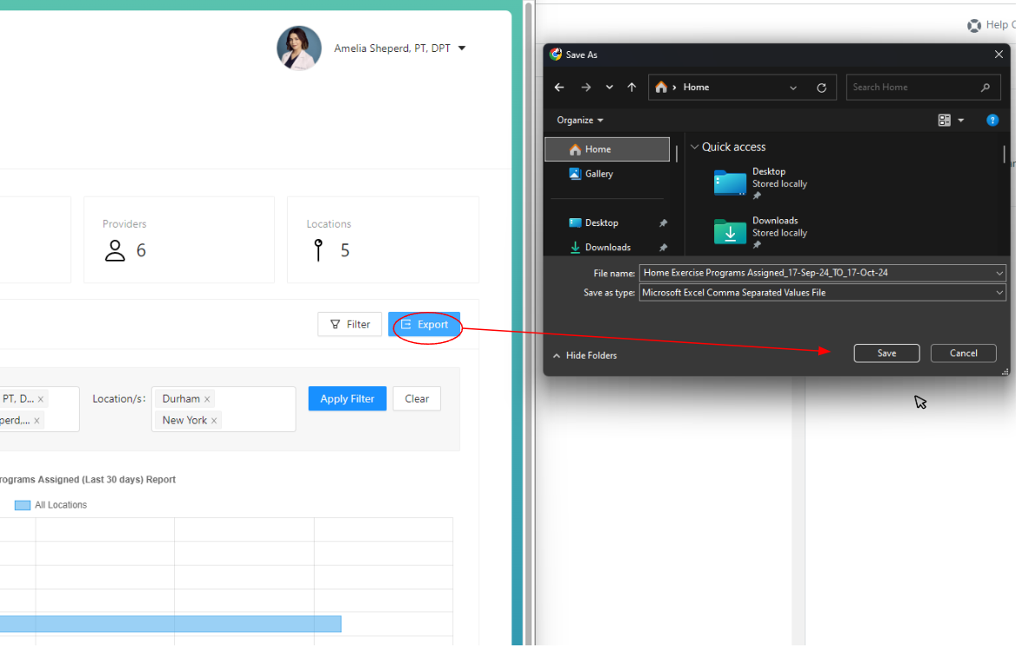Collapse the Quick access section
Screen dimensions: 1021x647
coord(694,147)
